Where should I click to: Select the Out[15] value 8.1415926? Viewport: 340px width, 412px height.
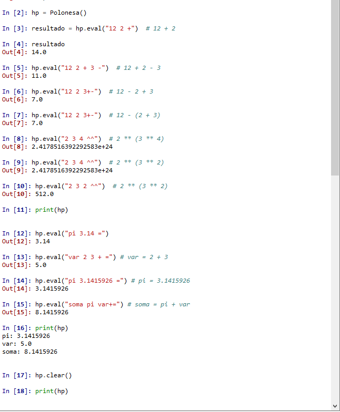[x=52, y=312]
